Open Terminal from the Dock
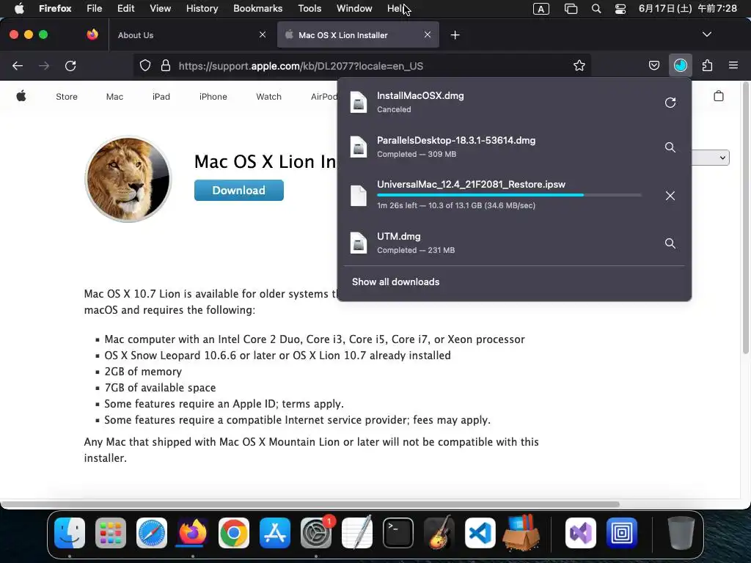Screen dimensions: 751x563 tap(398, 533)
